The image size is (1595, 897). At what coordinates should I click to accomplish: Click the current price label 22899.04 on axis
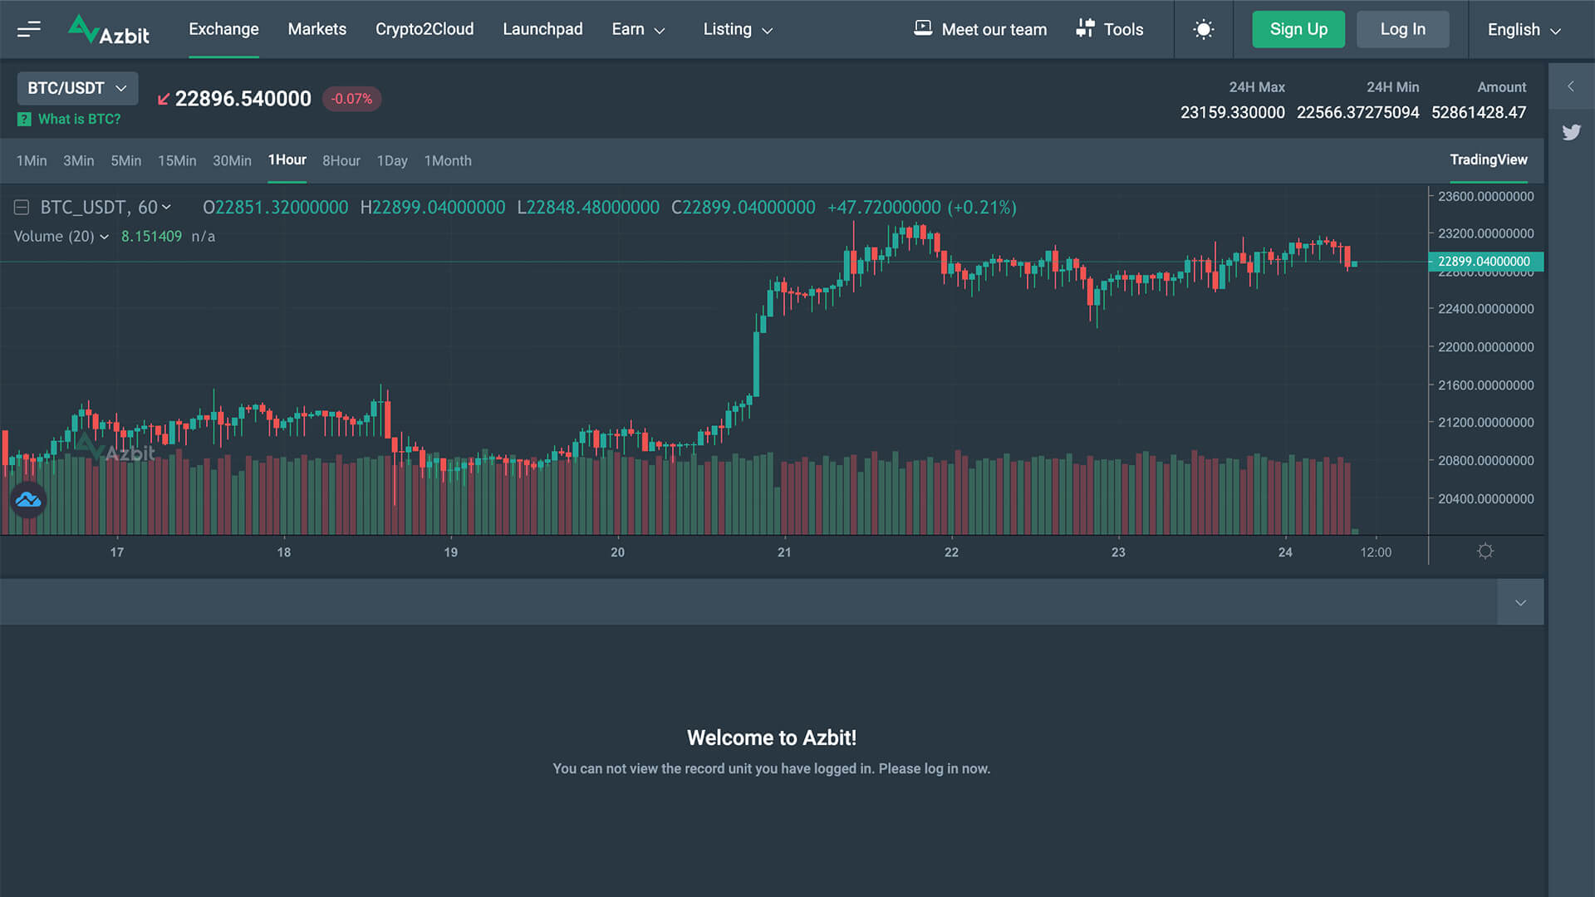pyautogui.click(x=1485, y=262)
